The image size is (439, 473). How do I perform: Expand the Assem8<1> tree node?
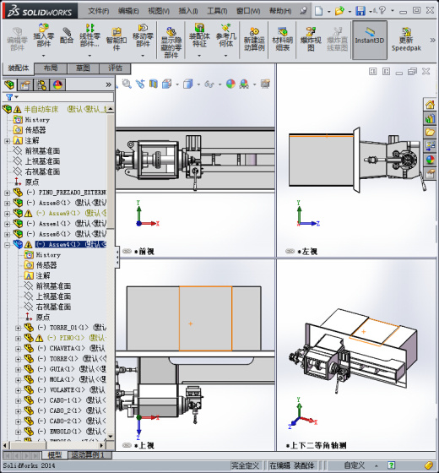point(8,204)
